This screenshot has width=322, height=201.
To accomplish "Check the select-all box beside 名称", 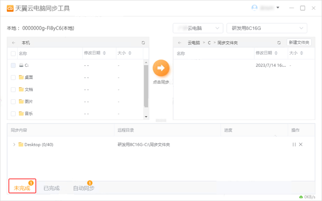I will pyautogui.click(x=13, y=53).
